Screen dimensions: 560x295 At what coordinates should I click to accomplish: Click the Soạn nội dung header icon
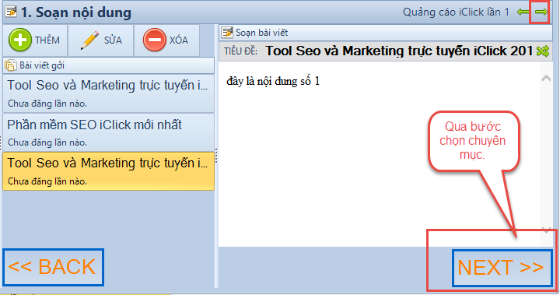pos(11,12)
